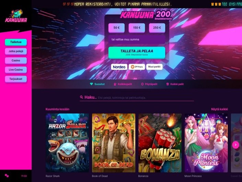Click the Kanuuna logo in sidebar
Screen dimensions: 242x182
(x=16, y=16)
